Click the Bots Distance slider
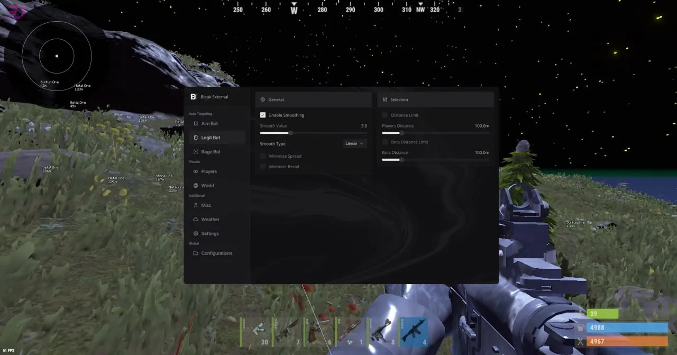This screenshot has height=355, width=677. coord(436,160)
